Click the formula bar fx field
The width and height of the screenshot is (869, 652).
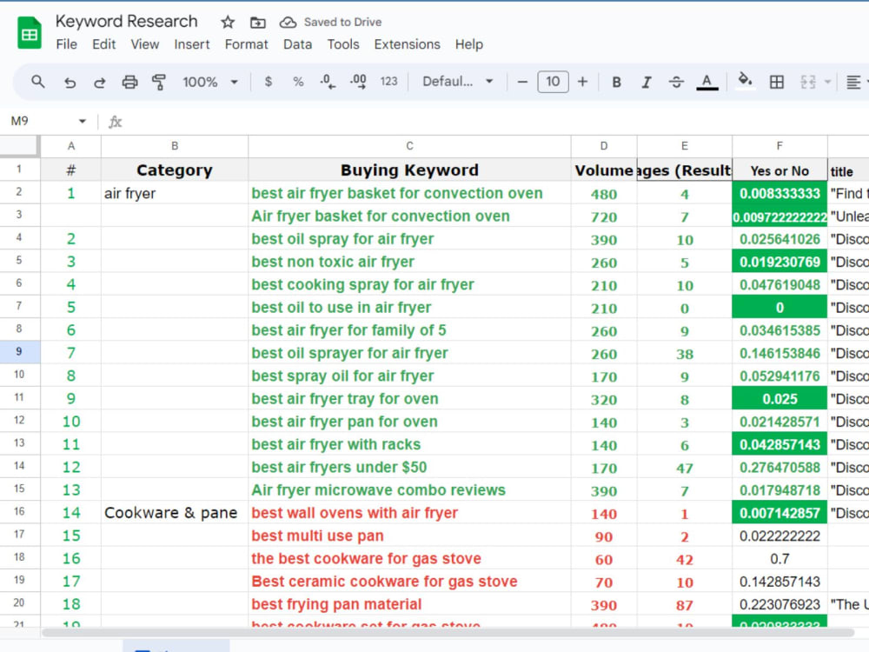point(488,122)
